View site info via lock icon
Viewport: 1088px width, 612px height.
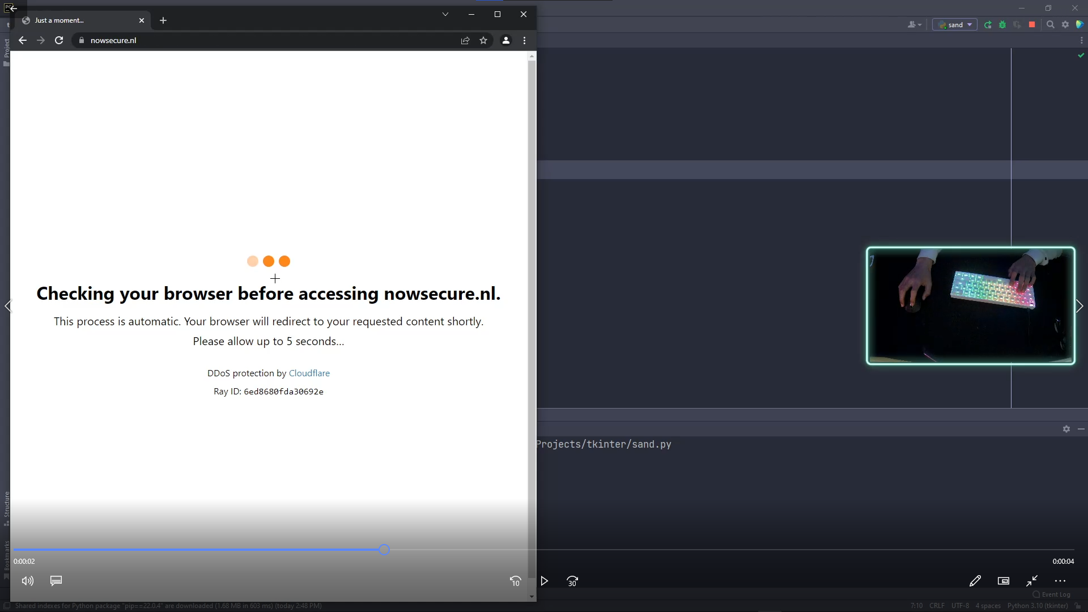coord(82,40)
